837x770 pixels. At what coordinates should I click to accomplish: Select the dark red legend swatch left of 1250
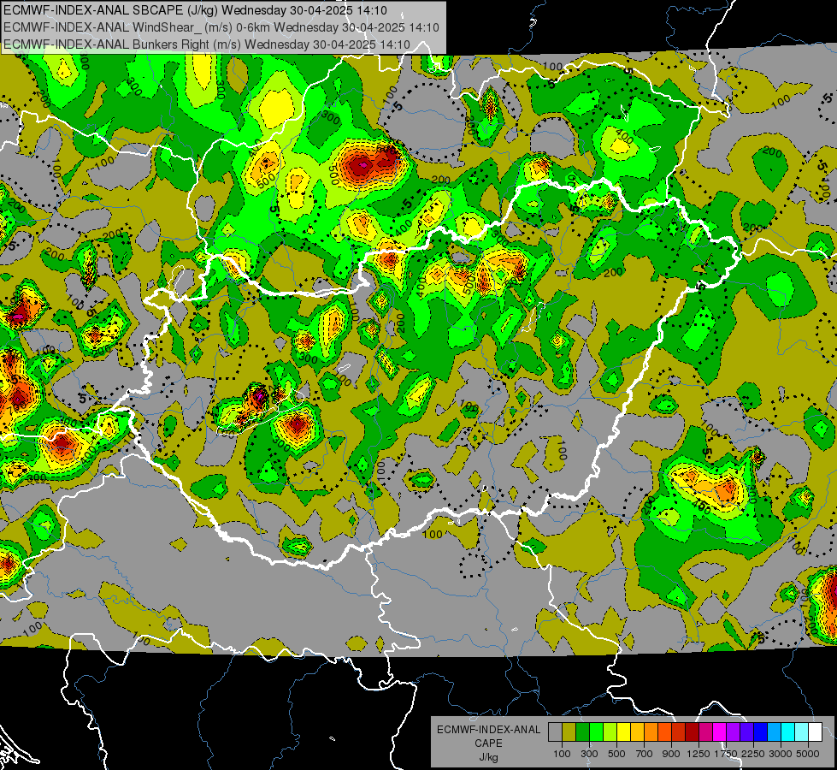pos(692,732)
